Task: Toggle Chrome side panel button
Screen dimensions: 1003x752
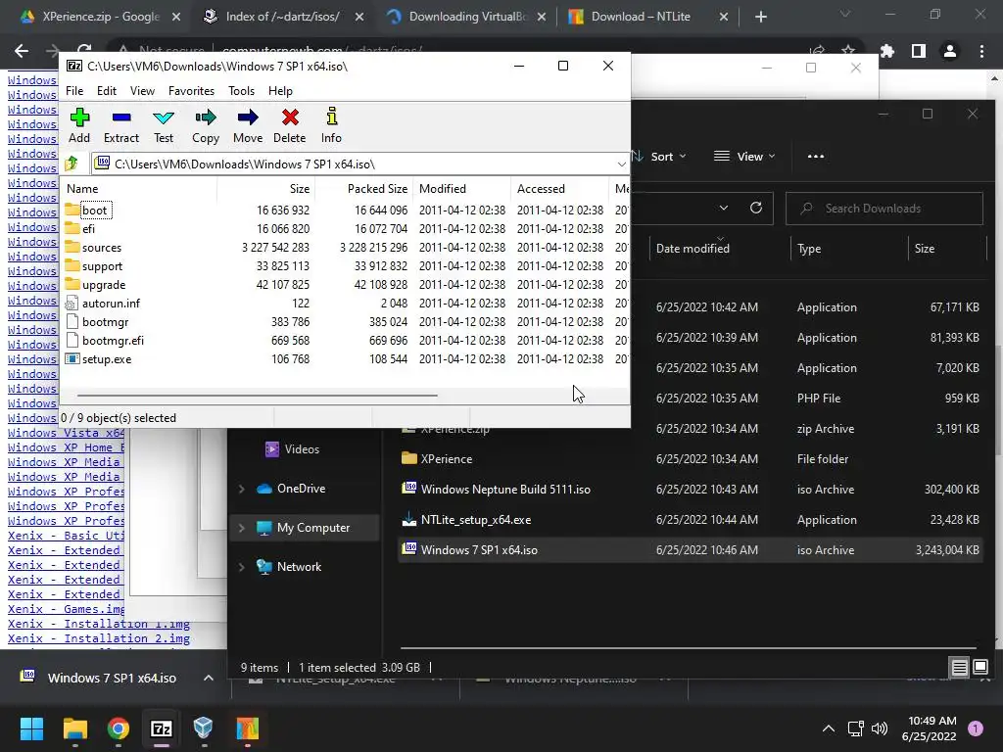Action: 919,51
